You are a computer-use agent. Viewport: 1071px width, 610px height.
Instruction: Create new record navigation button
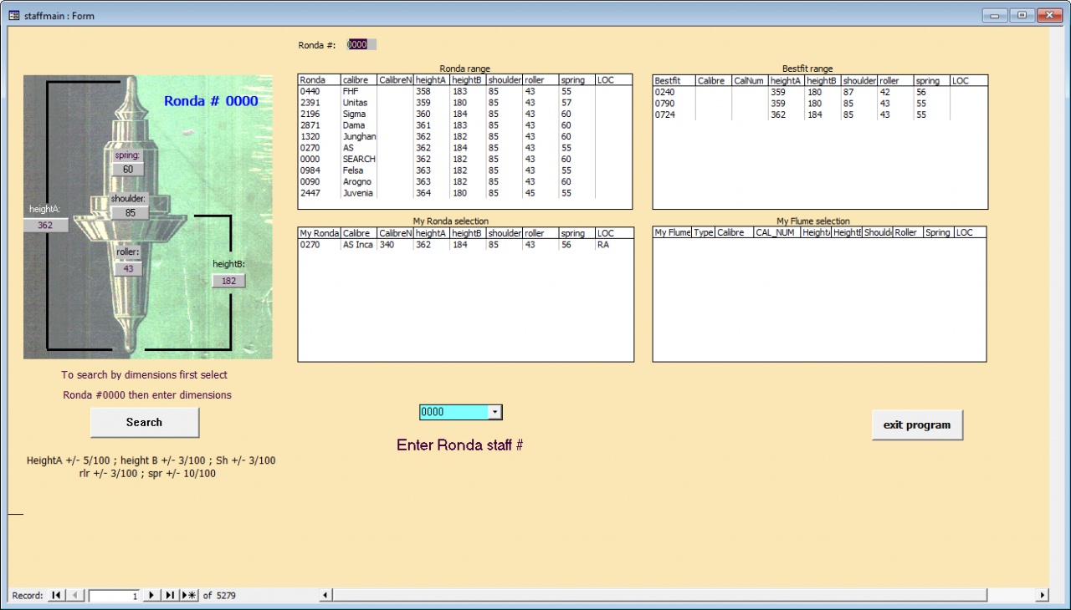point(189,596)
